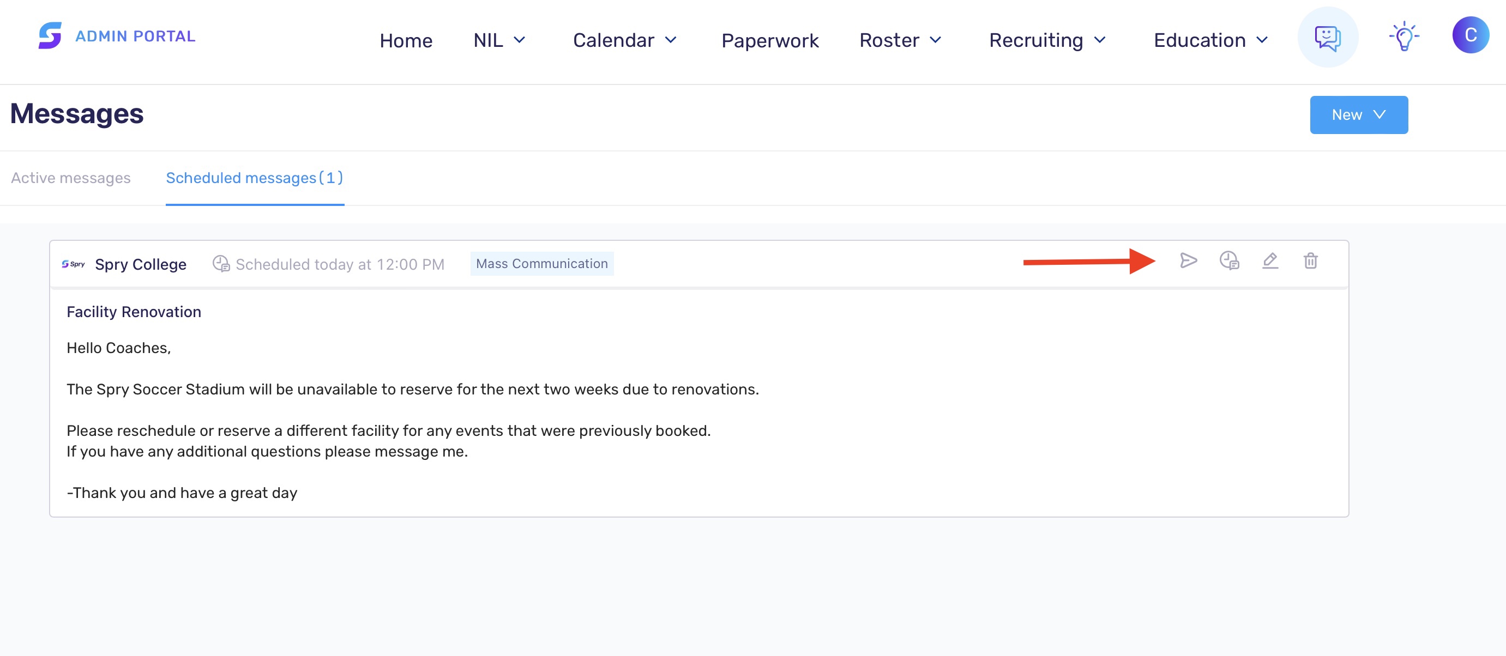The height and width of the screenshot is (656, 1506).
Task: Delete the scheduled message trash icon
Action: [x=1310, y=260]
